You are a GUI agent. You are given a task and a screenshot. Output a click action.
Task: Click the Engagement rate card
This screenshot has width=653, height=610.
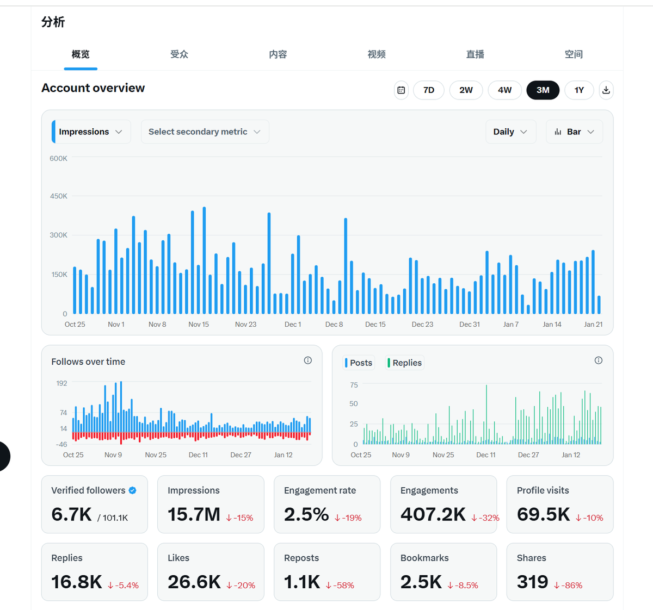click(x=326, y=505)
